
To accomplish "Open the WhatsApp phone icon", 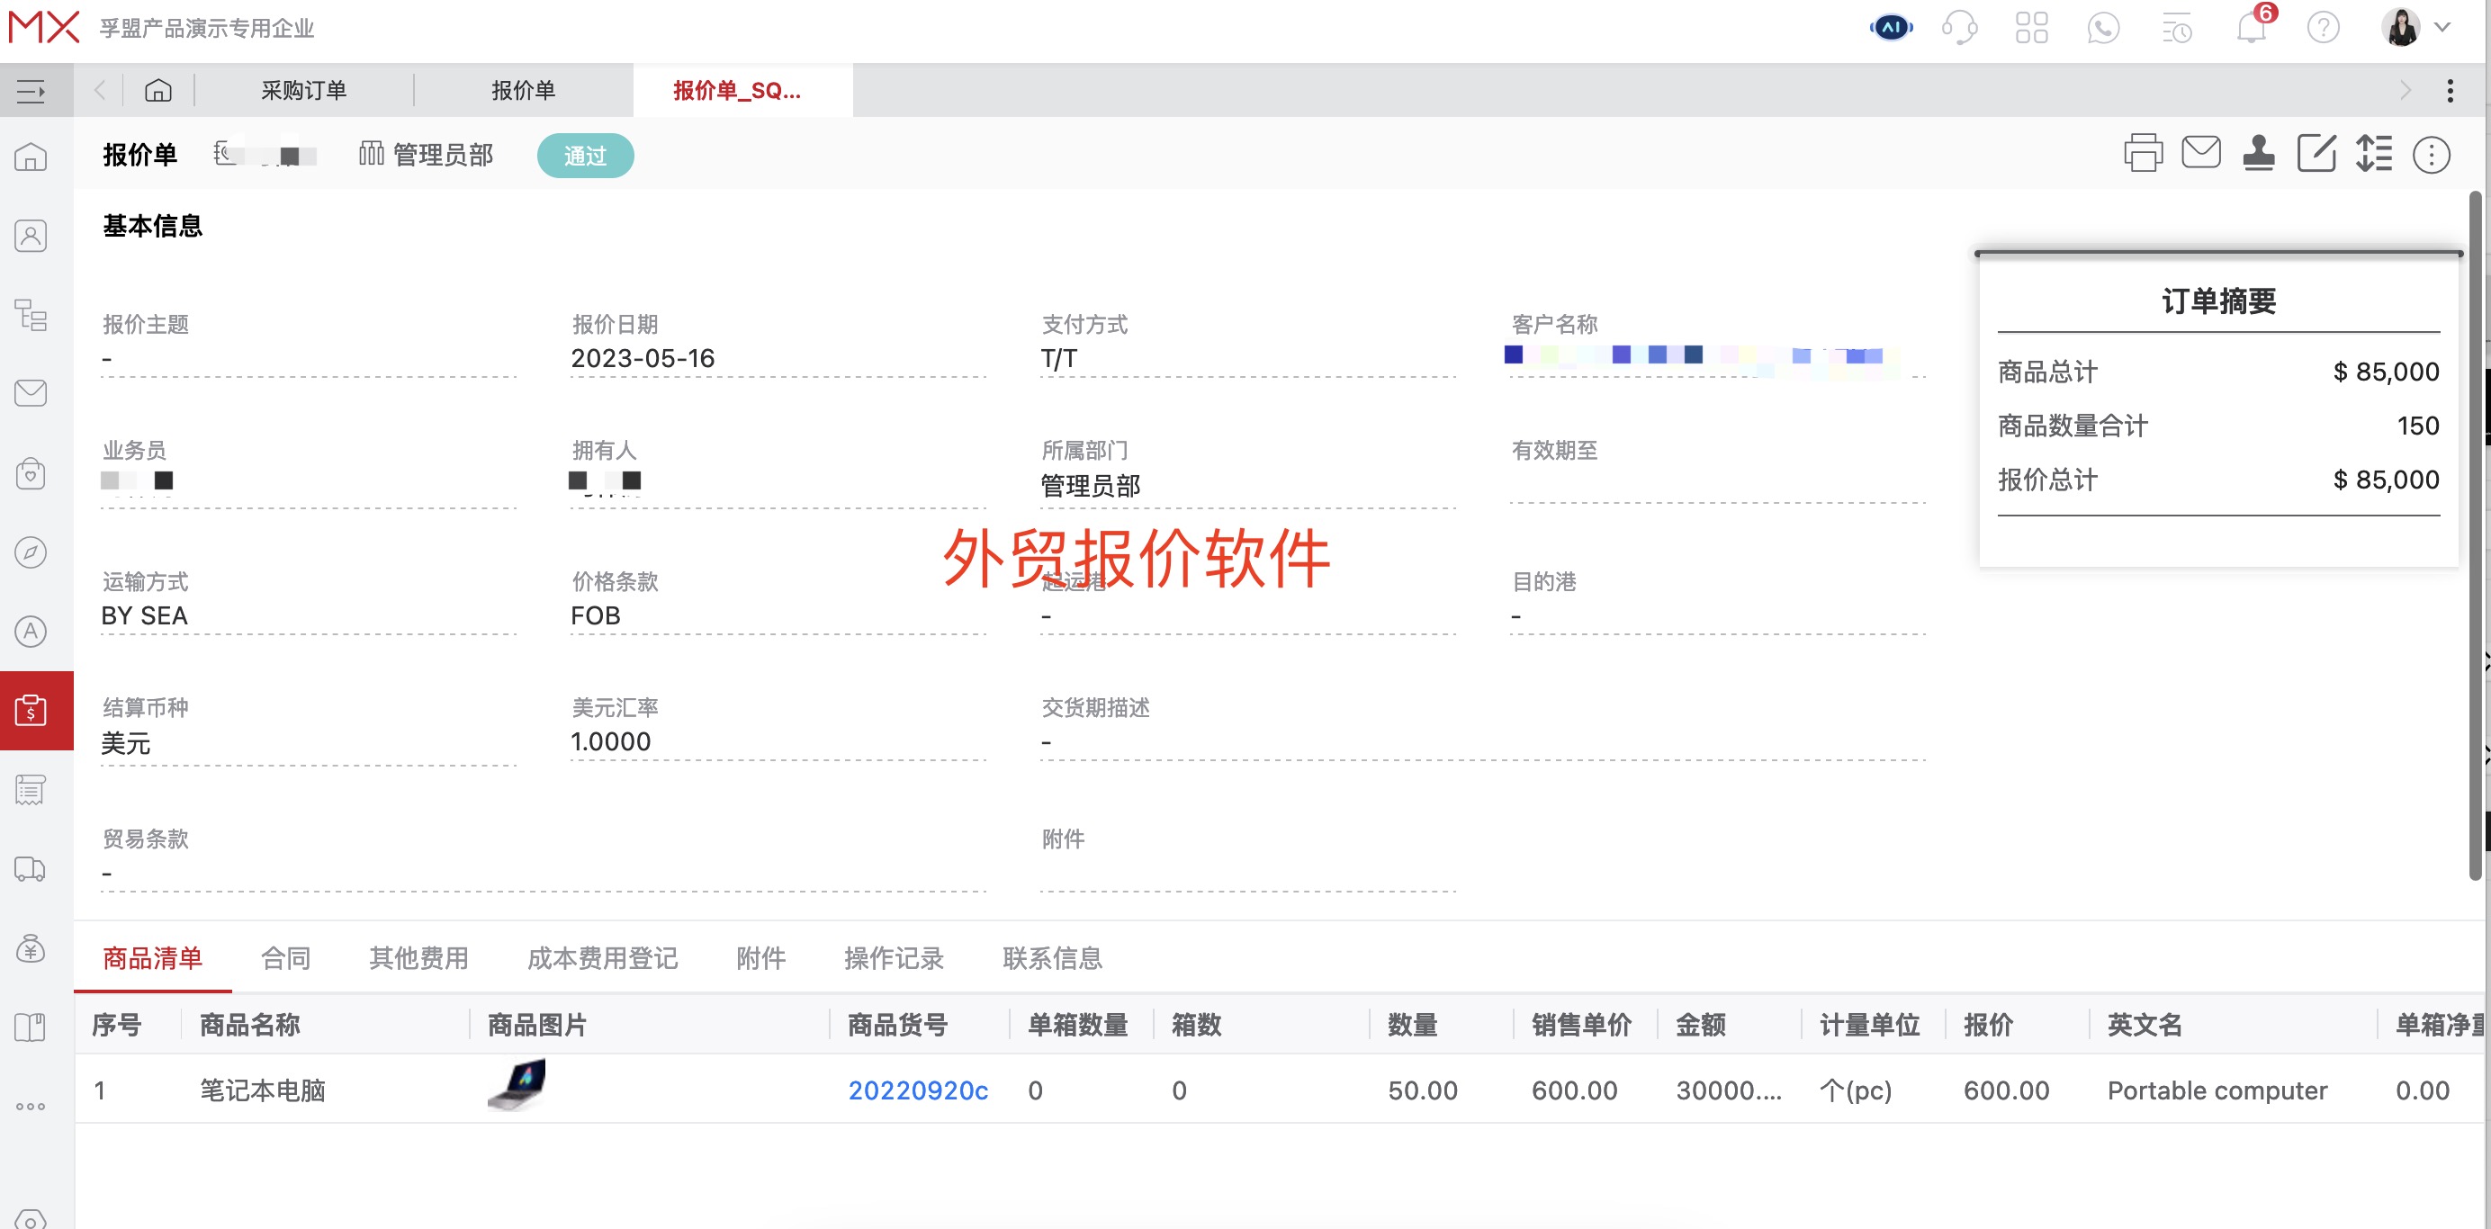I will (x=2104, y=27).
